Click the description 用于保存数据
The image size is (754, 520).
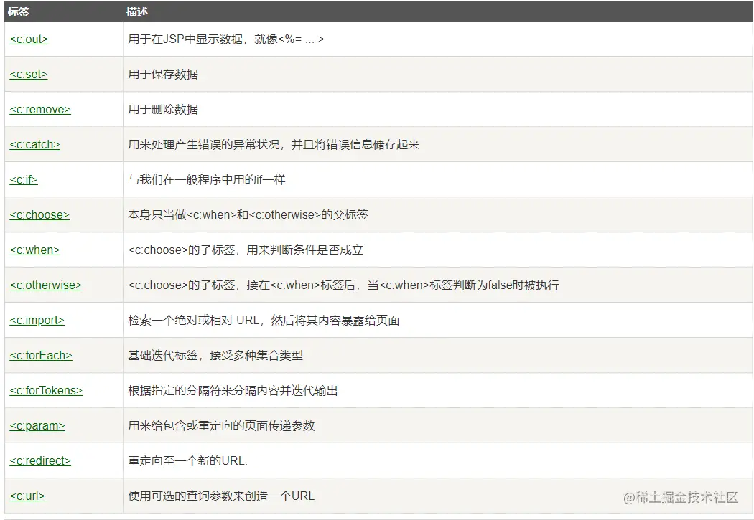click(163, 75)
